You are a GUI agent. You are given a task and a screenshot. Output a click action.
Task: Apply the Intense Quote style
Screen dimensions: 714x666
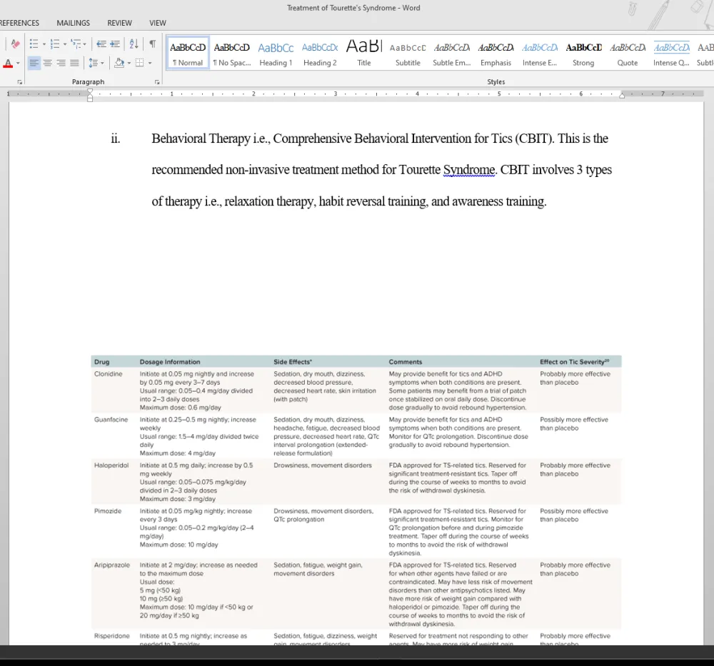pos(671,53)
